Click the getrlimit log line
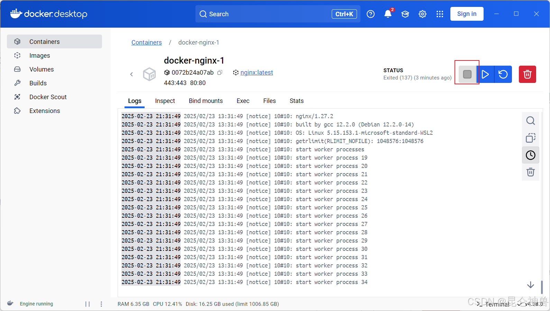This screenshot has width=550, height=311. (272, 141)
